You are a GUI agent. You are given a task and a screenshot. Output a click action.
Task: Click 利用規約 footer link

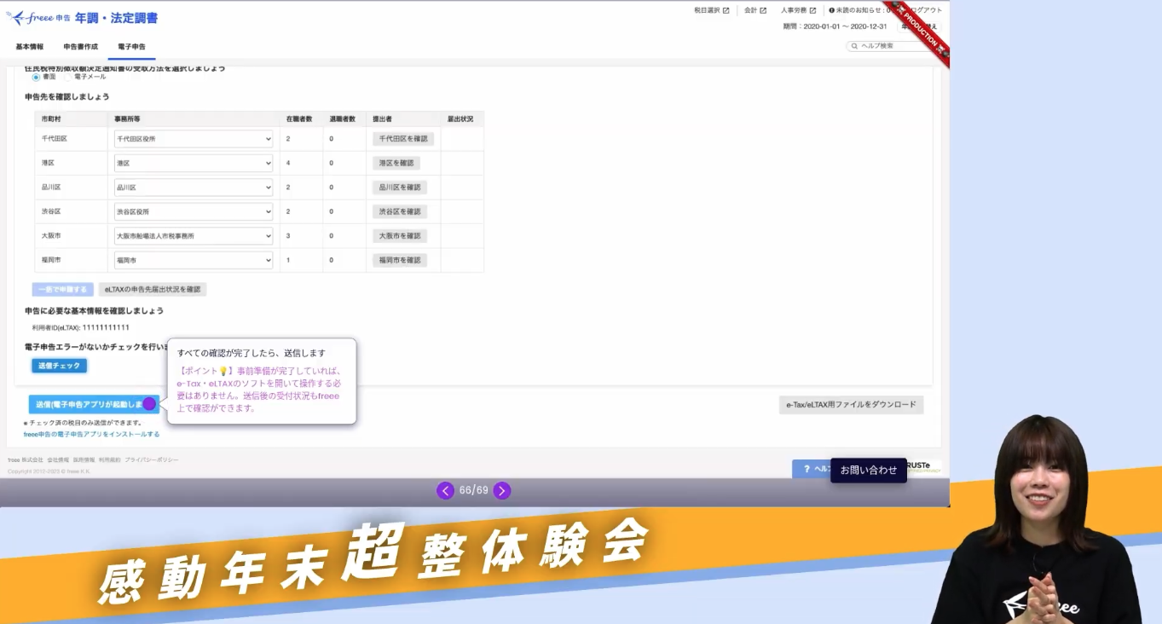109,460
